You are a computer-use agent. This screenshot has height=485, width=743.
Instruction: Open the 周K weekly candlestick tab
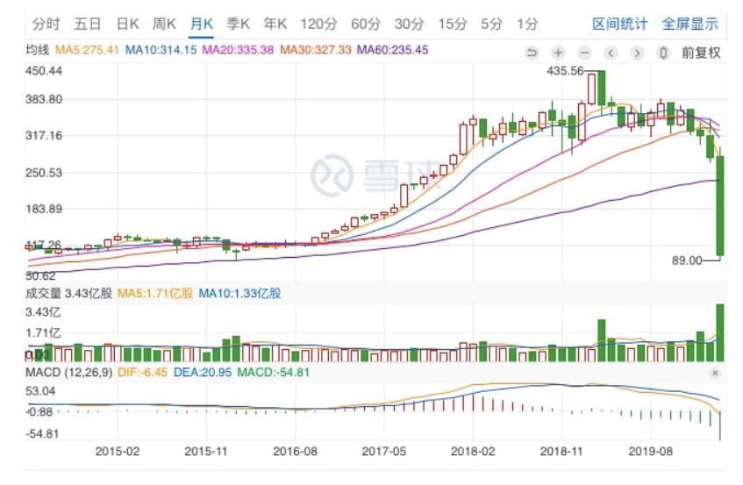pyautogui.click(x=164, y=24)
